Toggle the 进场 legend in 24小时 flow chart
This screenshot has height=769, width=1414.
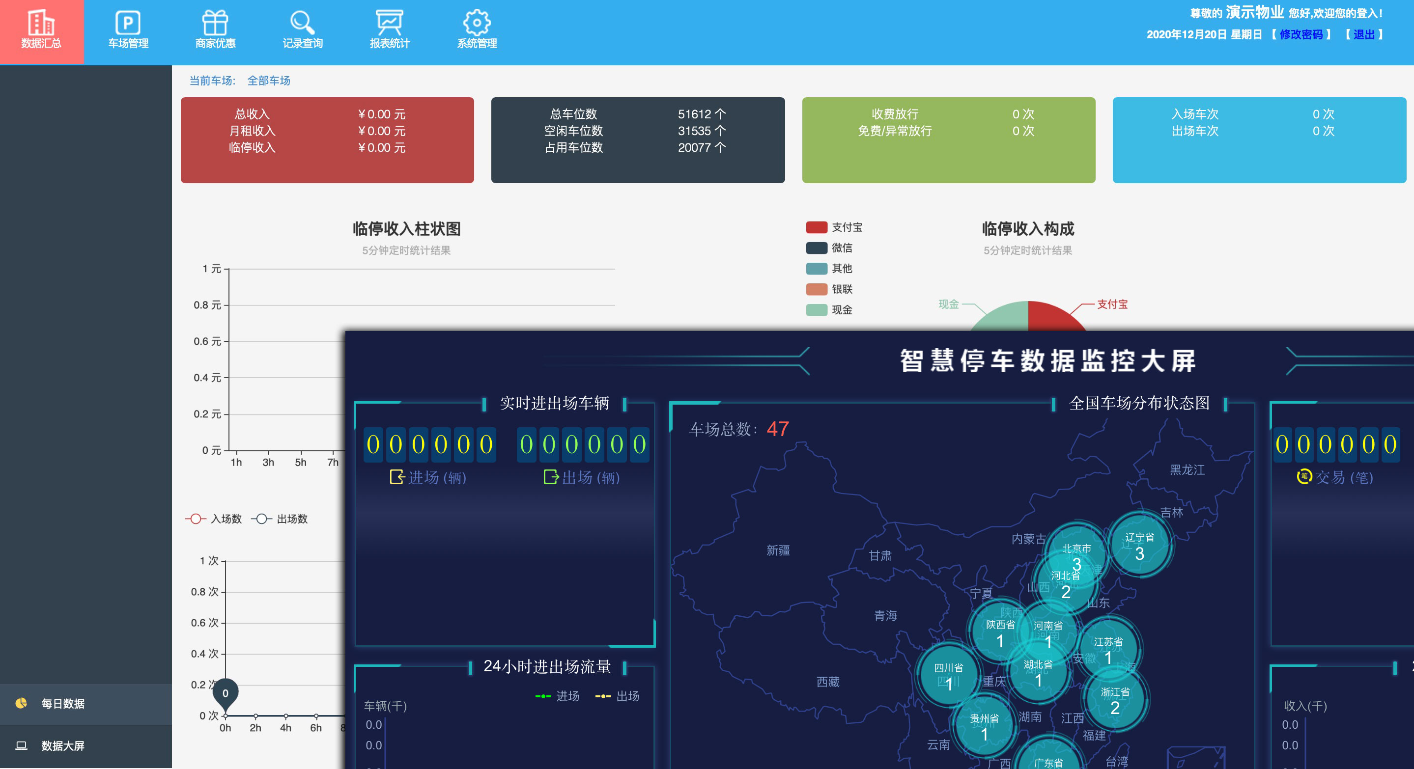557,696
